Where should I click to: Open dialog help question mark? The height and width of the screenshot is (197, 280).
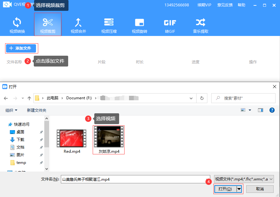click(x=272, y=110)
